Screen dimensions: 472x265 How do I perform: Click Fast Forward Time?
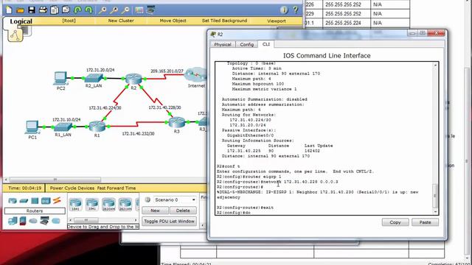click(117, 188)
